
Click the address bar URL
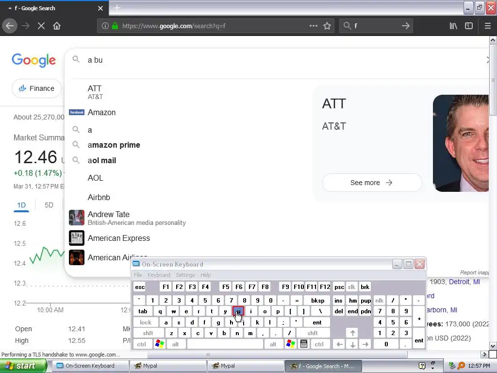click(x=174, y=26)
